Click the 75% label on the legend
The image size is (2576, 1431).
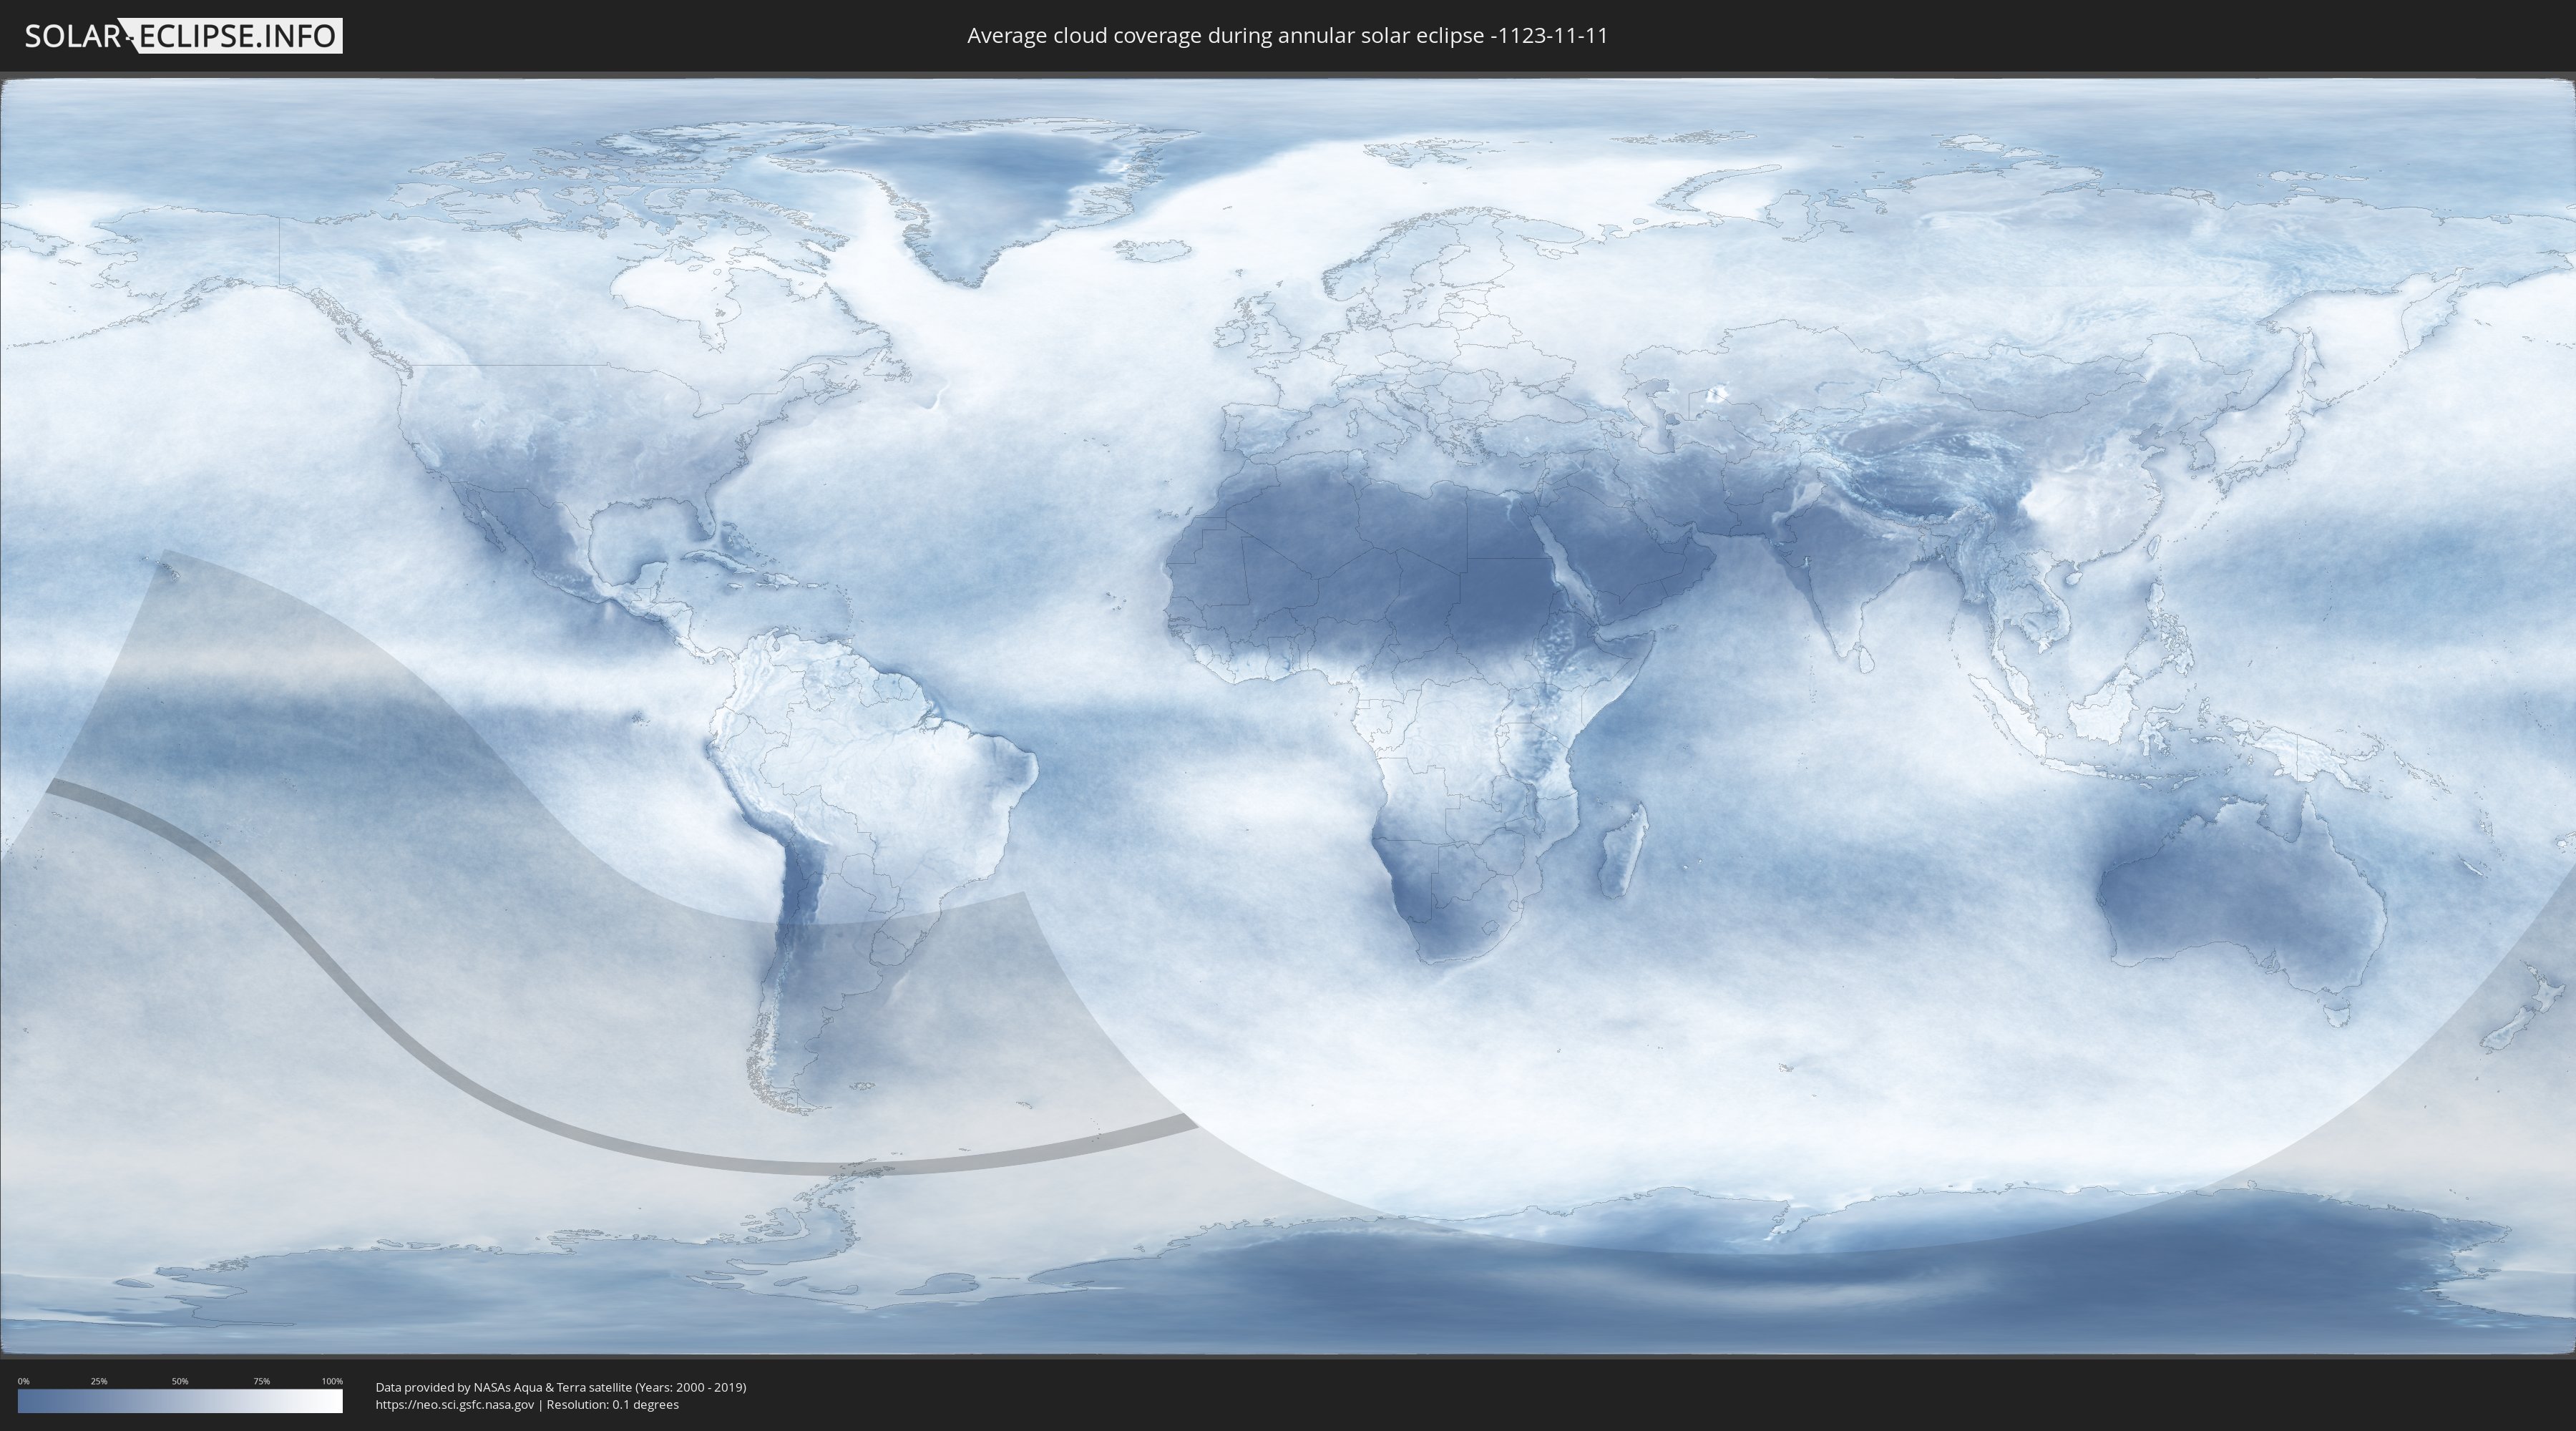(x=261, y=1381)
